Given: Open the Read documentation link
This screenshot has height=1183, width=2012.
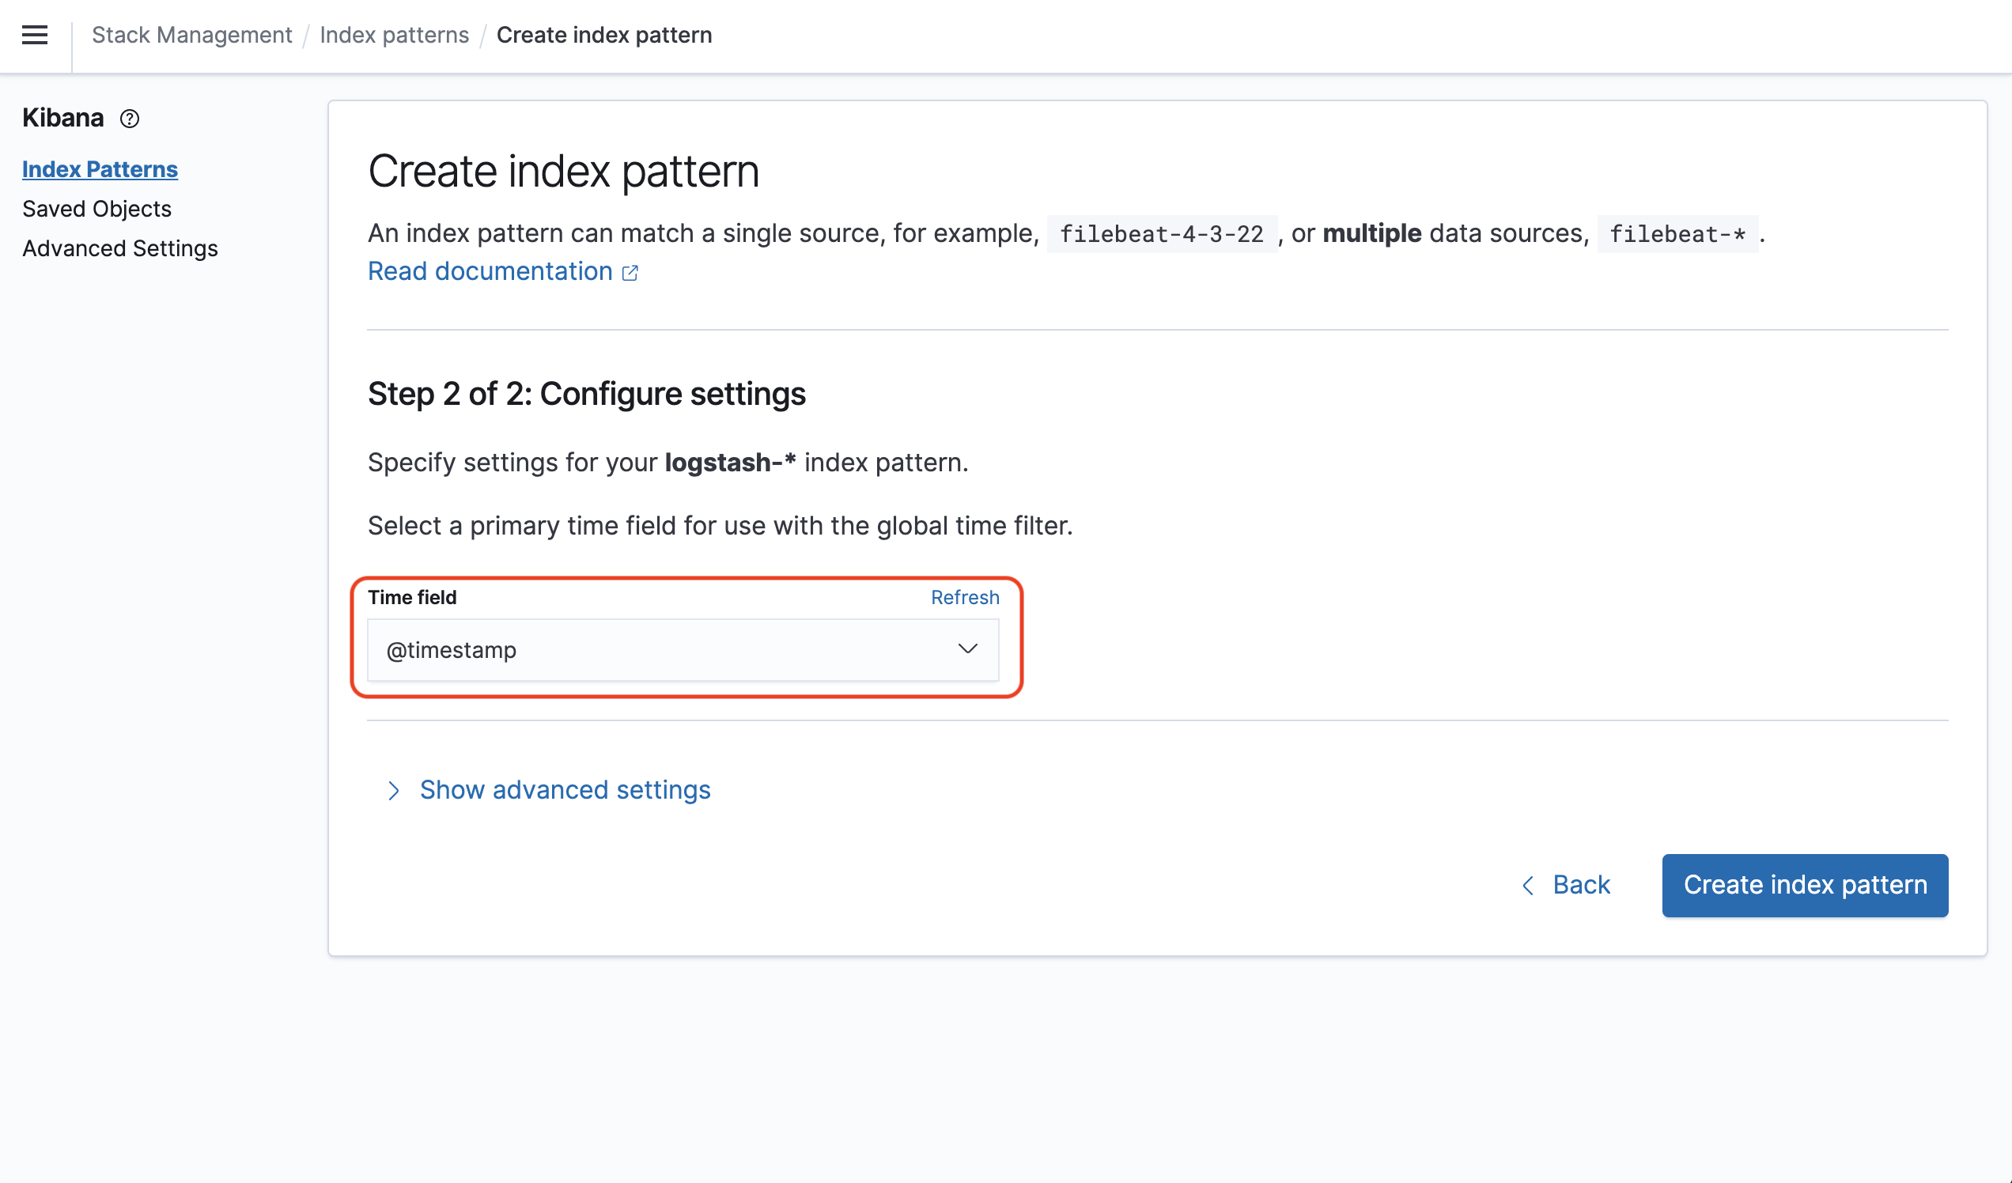Looking at the screenshot, I should coord(490,271).
